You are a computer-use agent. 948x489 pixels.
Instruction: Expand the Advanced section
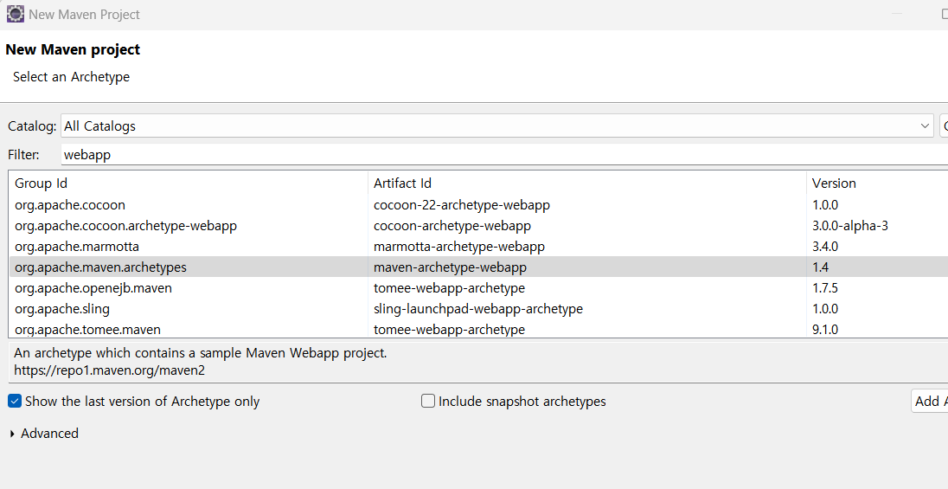pos(13,434)
